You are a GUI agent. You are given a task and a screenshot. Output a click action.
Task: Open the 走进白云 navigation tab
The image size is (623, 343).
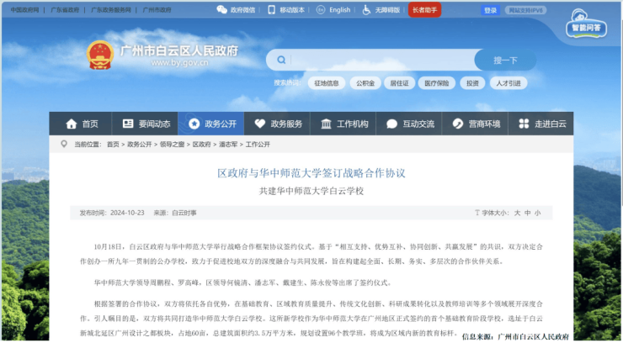540,124
